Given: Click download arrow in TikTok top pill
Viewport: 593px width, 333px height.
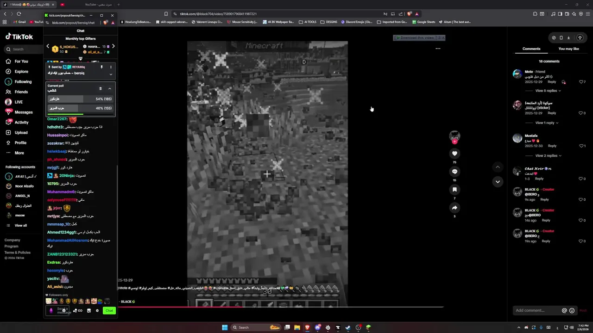Looking at the screenshot, I should pyautogui.click(x=568, y=38).
